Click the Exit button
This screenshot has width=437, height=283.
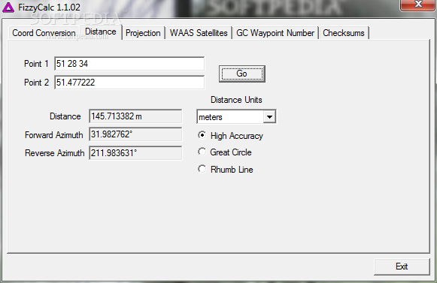[402, 266]
